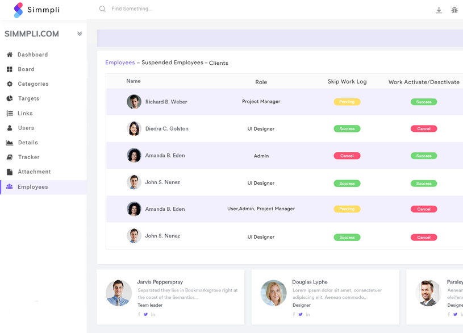Select Categories from the sidebar
This screenshot has height=333, width=463.
33,84
